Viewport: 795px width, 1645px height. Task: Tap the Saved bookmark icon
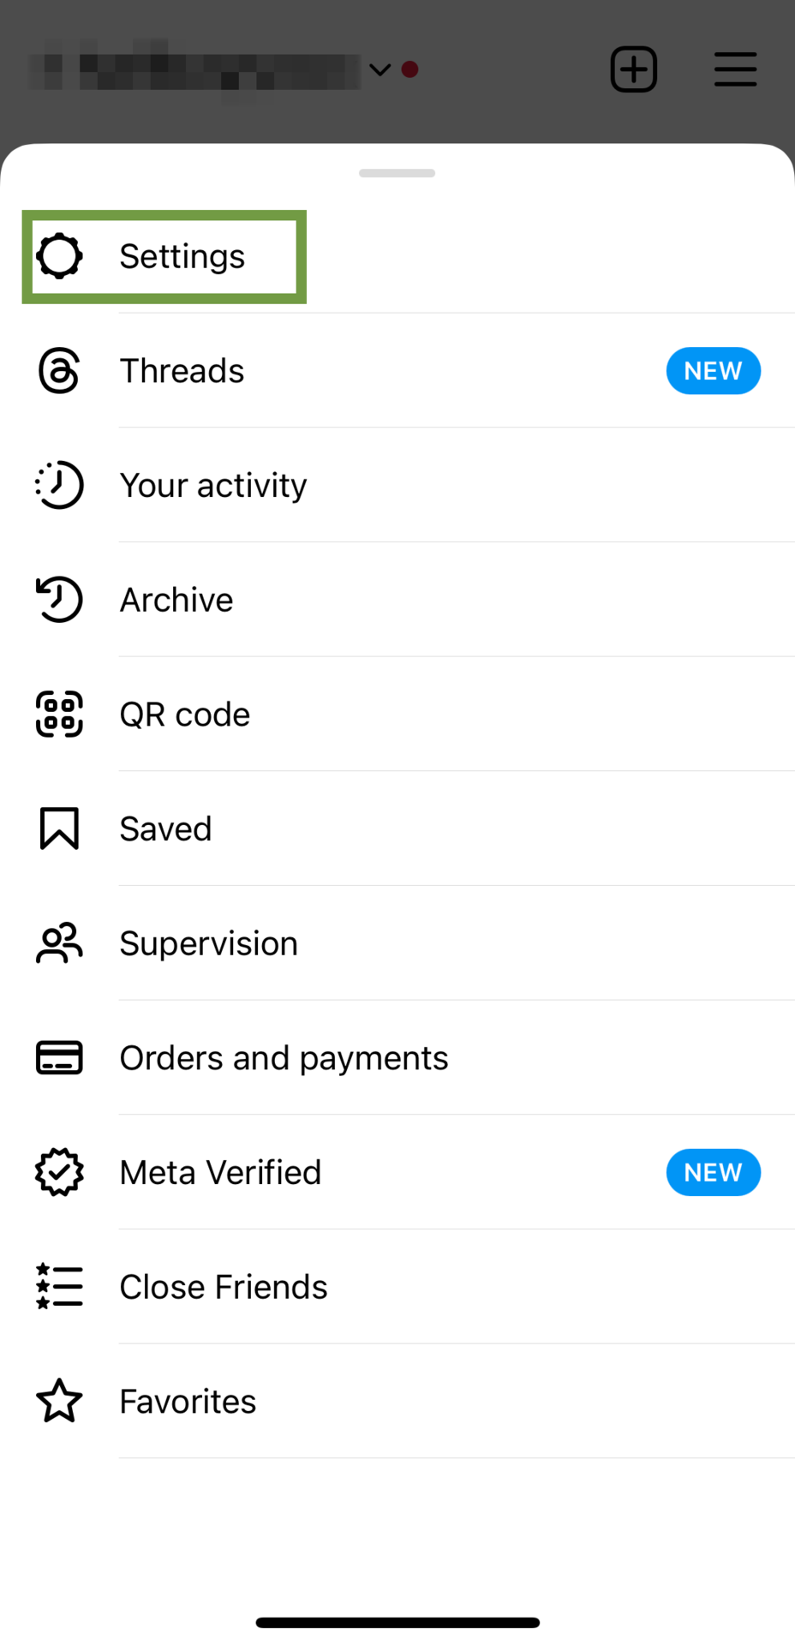[59, 828]
